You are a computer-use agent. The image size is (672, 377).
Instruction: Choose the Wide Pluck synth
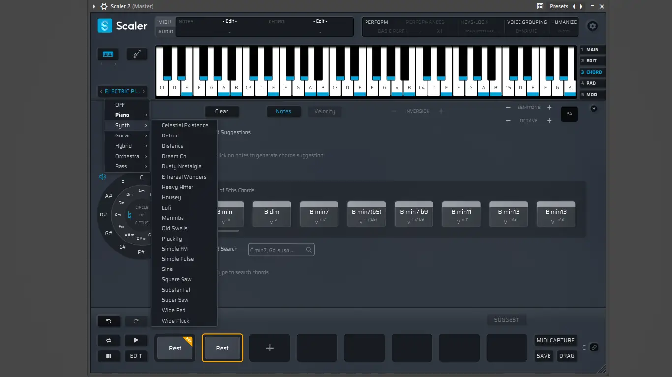184,321
